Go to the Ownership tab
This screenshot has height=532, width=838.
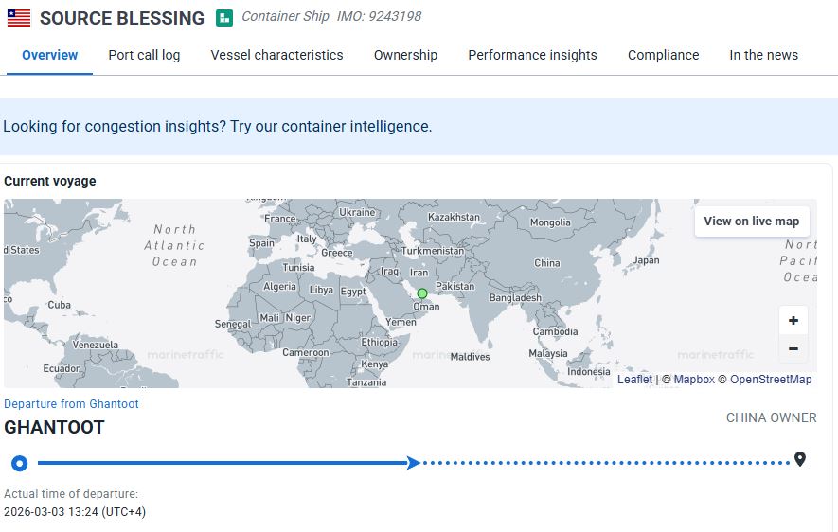coord(405,55)
